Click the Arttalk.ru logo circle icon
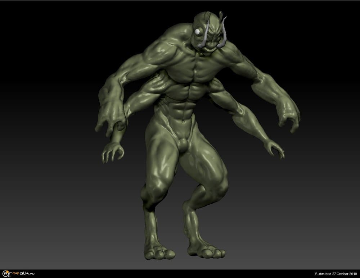360x278 pixels. [5, 274]
